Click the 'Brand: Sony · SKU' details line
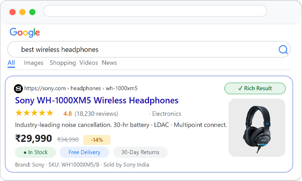Screen dimensions: 302x181 tap(82, 165)
